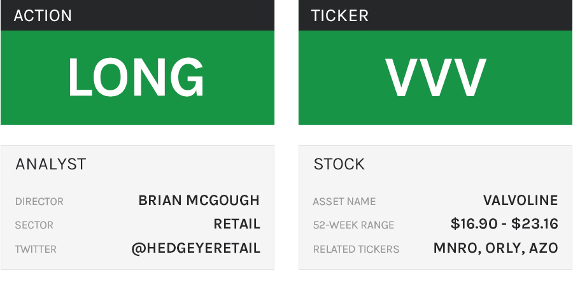Click analyst name BRIAN MCGOUGH
The width and height of the screenshot is (573, 282).
pyautogui.click(x=199, y=201)
